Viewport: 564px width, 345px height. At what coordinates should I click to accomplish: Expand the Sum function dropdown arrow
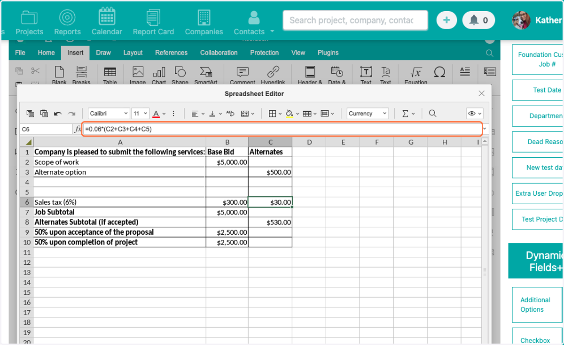pos(413,114)
